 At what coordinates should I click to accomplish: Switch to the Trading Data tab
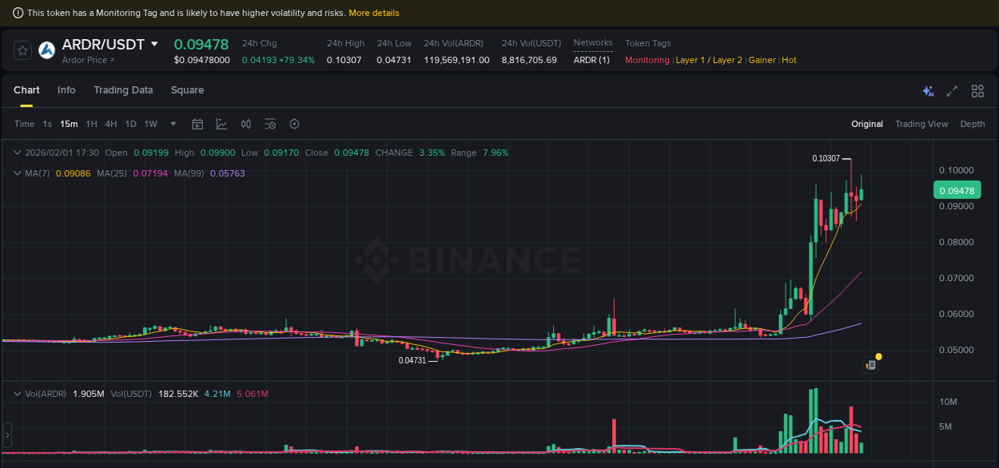coord(123,90)
